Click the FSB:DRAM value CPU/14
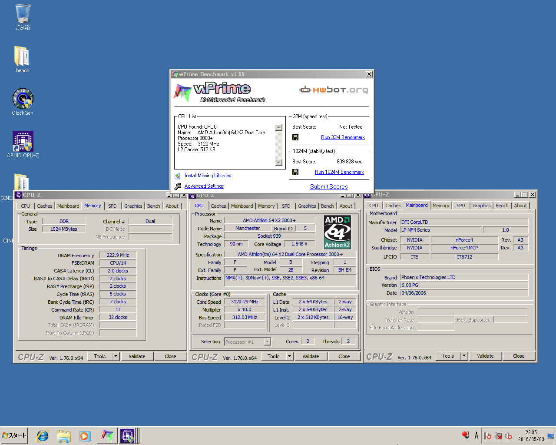This screenshot has width=556, height=445. (118, 263)
